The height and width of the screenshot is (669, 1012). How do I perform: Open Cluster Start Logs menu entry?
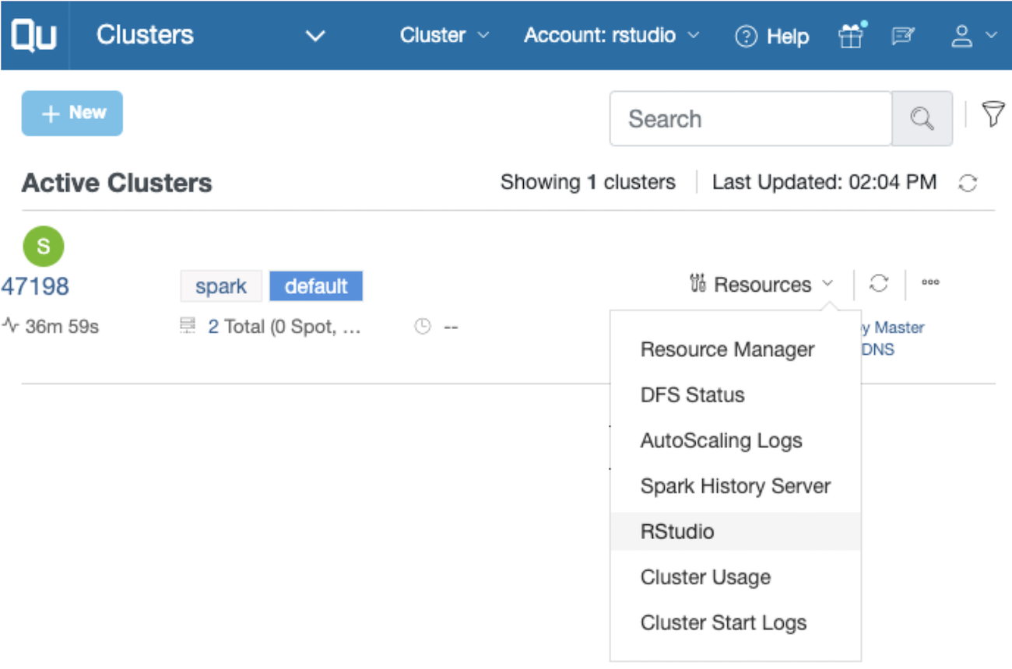click(723, 623)
